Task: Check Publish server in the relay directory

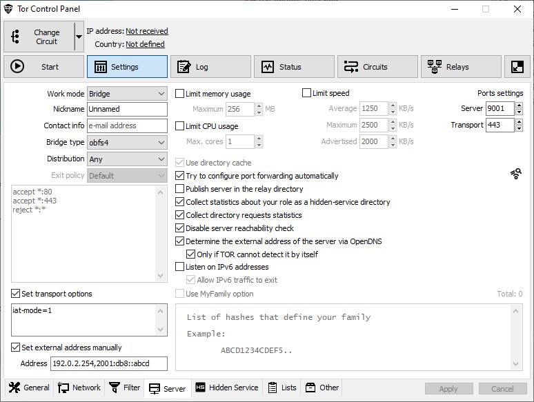Action: pyautogui.click(x=179, y=188)
